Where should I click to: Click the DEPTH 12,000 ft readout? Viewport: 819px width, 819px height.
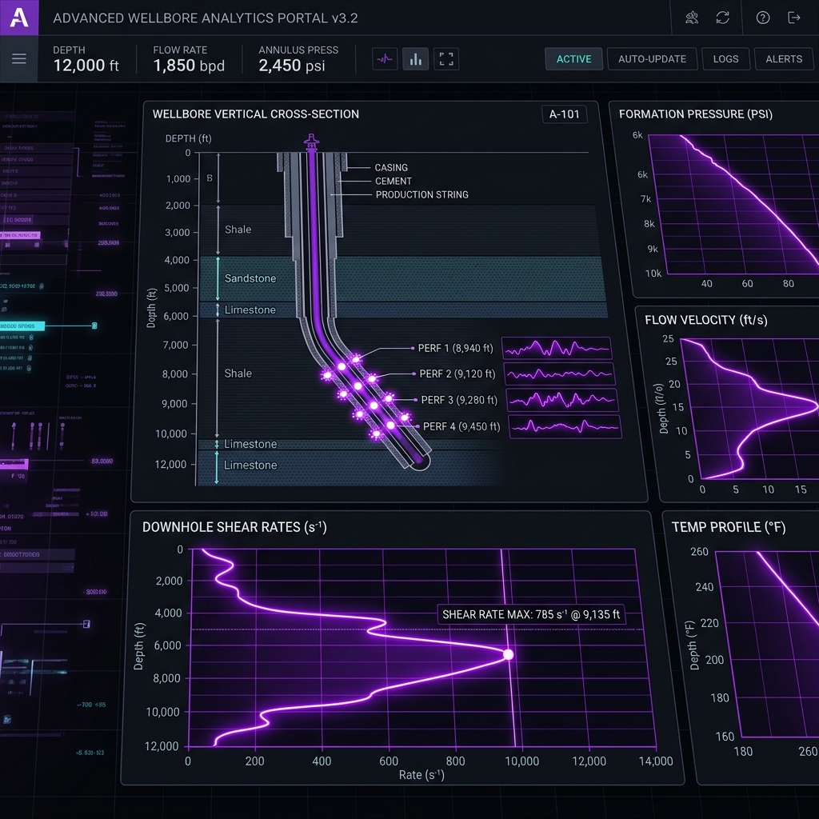86,59
